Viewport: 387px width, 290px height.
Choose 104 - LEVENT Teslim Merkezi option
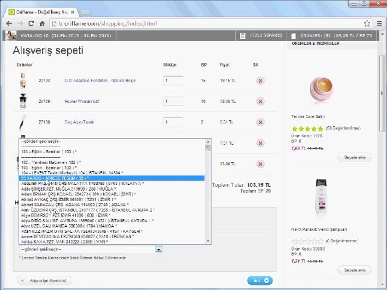click(x=112, y=173)
